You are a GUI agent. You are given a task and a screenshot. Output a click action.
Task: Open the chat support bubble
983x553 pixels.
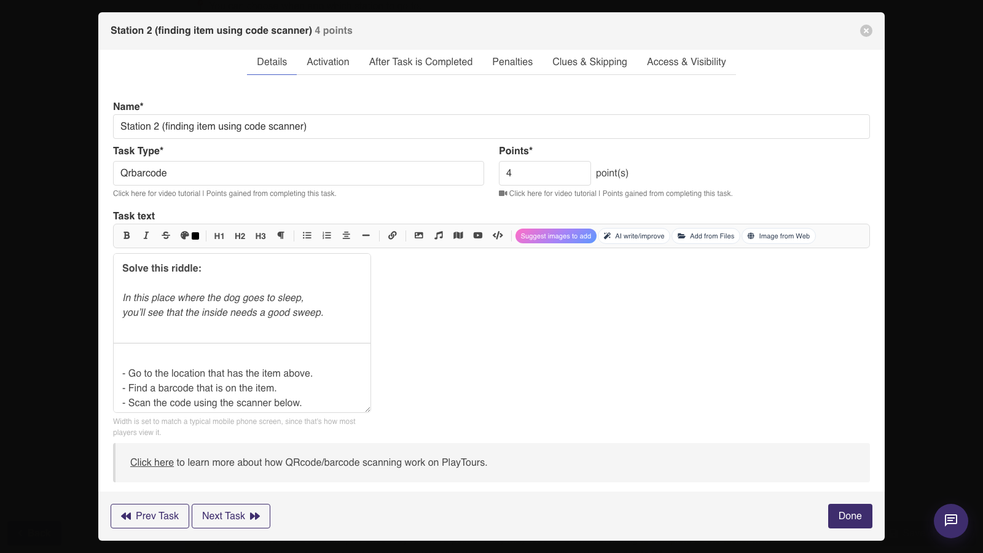tap(951, 521)
